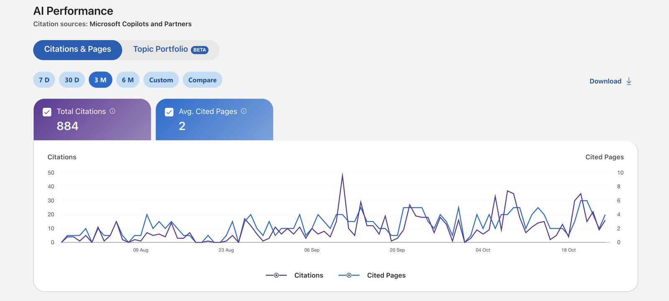Select the 3 M time range
The image size is (669, 301).
(x=100, y=80)
